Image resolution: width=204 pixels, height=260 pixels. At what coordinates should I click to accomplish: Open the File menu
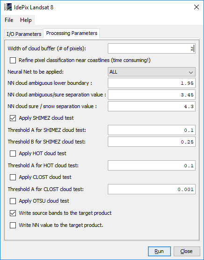(x=9, y=20)
